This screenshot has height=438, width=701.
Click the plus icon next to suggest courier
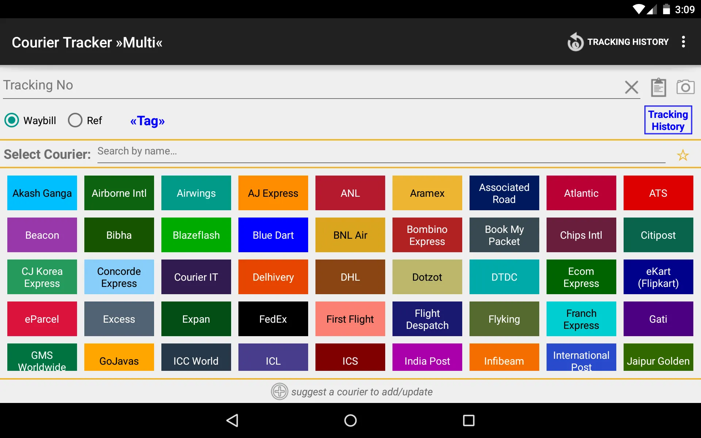[280, 391]
